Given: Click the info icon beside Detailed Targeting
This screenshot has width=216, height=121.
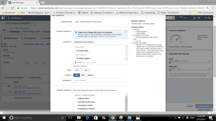Looking at the screenshot, I should [x=71, y=90].
